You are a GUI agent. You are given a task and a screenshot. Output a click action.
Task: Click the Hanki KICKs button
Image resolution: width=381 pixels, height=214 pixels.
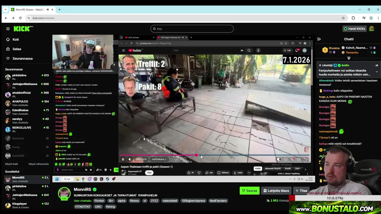354,29
